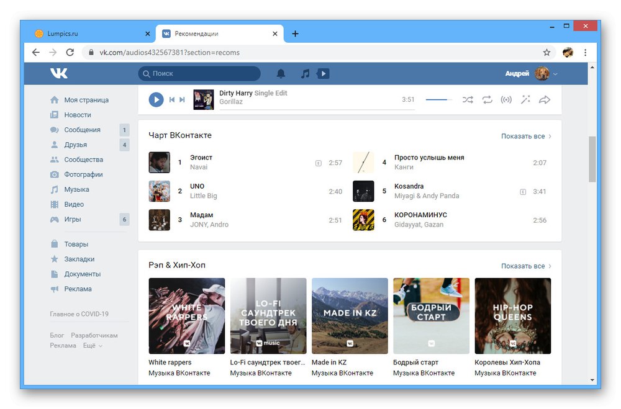Show all Чарт ВКонтакте tracks
The height and width of the screenshot is (409, 621).
click(526, 136)
